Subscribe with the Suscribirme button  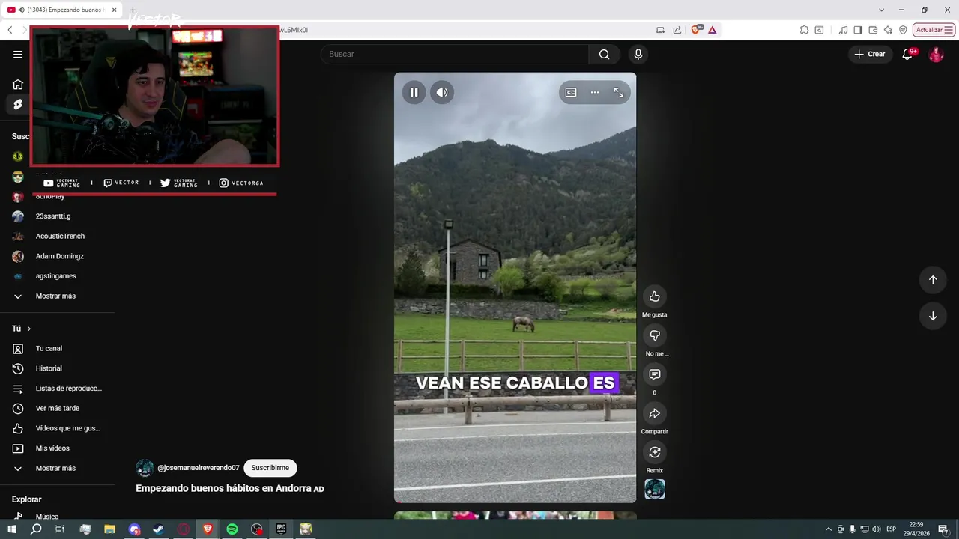point(270,468)
